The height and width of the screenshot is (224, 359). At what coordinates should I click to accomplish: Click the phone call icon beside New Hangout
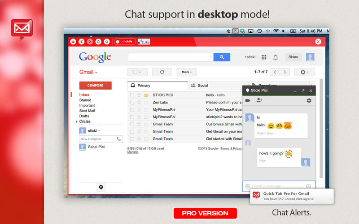[119, 139]
